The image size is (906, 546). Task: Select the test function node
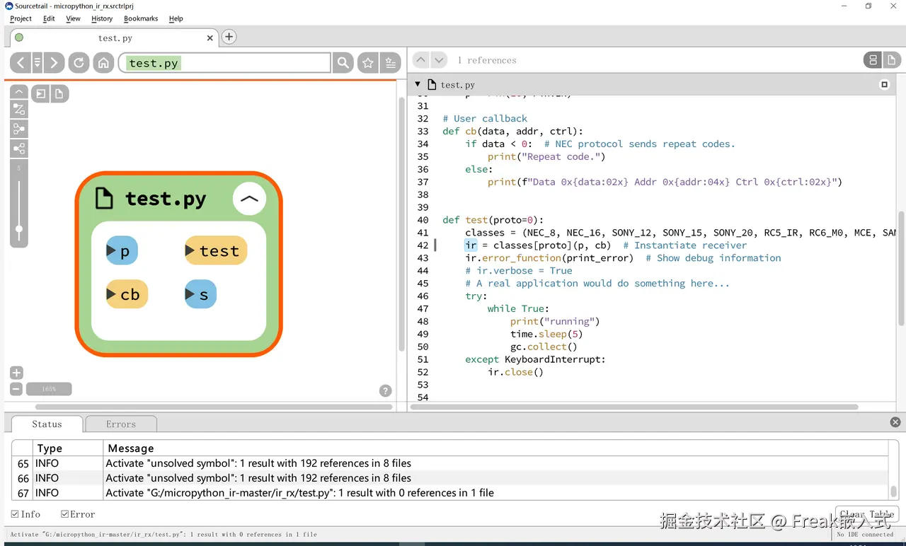coord(215,251)
